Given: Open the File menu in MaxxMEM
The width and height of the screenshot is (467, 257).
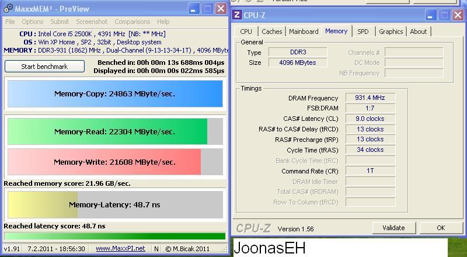Looking at the screenshot, I should point(10,22).
